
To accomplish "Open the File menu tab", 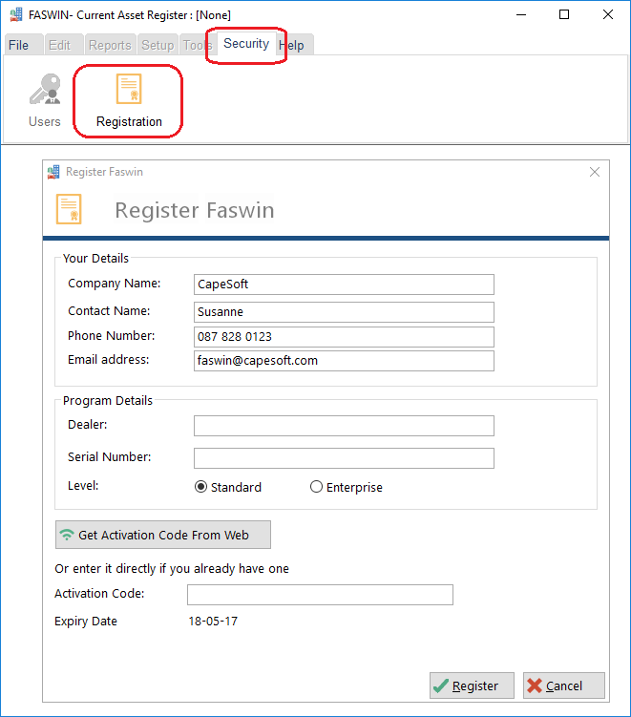I will (x=19, y=45).
